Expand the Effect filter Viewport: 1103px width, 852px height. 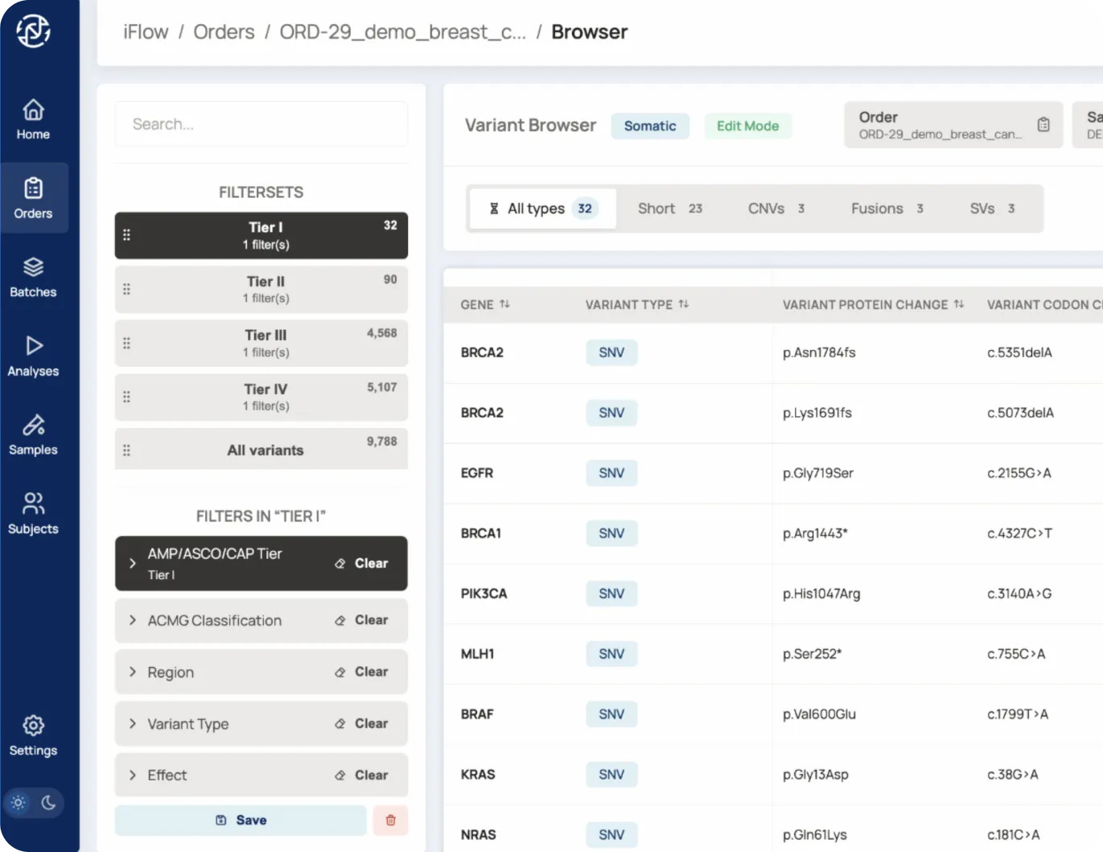click(x=133, y=775)
